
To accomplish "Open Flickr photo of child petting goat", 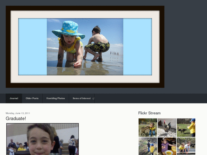I will coord(148,128).
